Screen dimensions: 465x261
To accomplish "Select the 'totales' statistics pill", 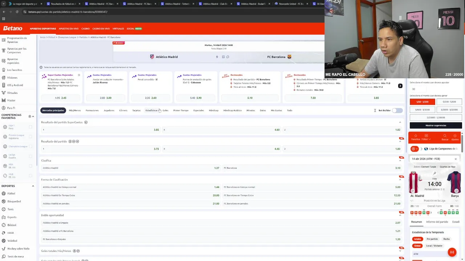I will pos(418,239).
